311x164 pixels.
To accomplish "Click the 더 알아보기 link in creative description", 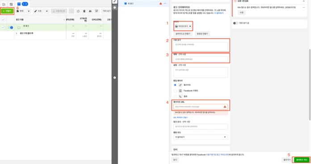I will pyautogui.click(x=219, y=13).
